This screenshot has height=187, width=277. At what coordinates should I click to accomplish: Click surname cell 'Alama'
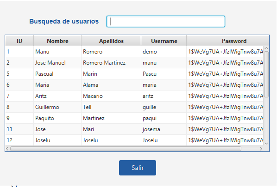point(111,85)
